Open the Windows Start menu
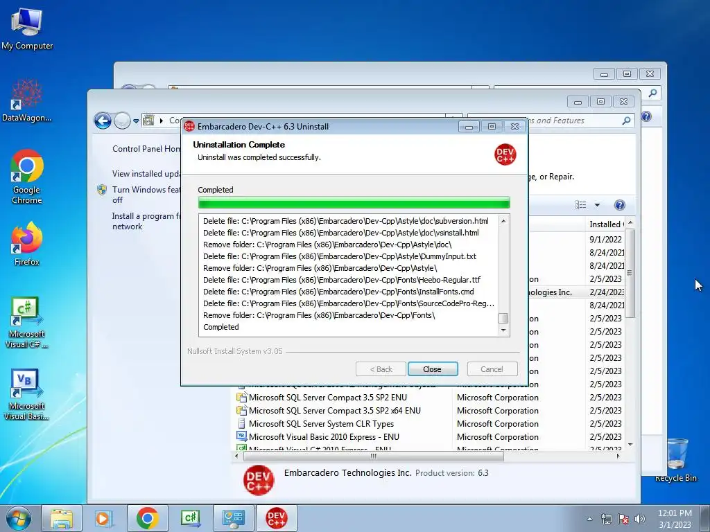The width and height of the screenshot is (710, 532). (19, 518)
